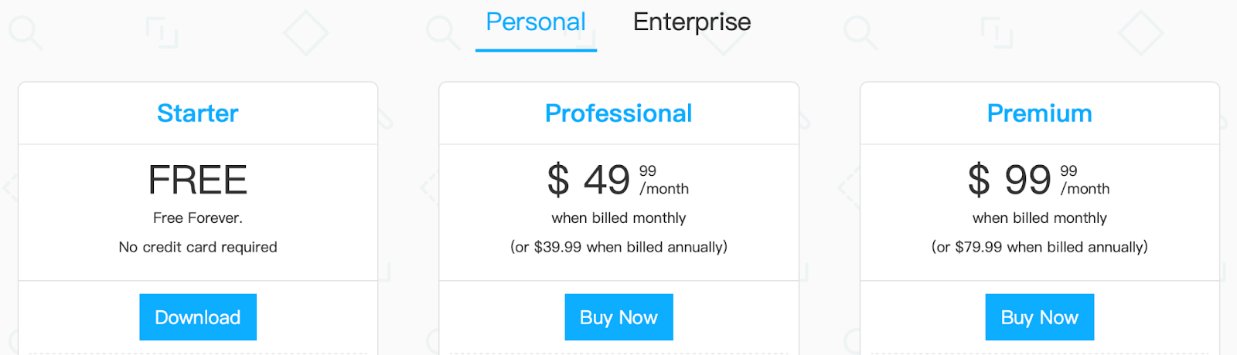The width and height of the screenshot is (1237, 355).
Task: Click the leftmost magnifier watermark icon
Action: [x=26, y=32]
